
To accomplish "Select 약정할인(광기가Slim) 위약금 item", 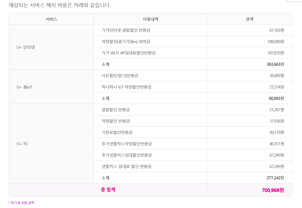I will pos(126,42).
